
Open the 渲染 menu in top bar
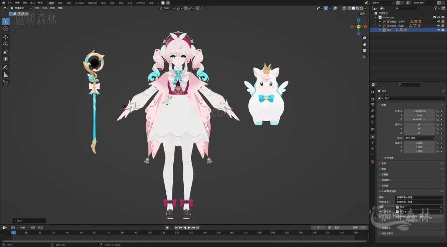click(x=25, y=3)
